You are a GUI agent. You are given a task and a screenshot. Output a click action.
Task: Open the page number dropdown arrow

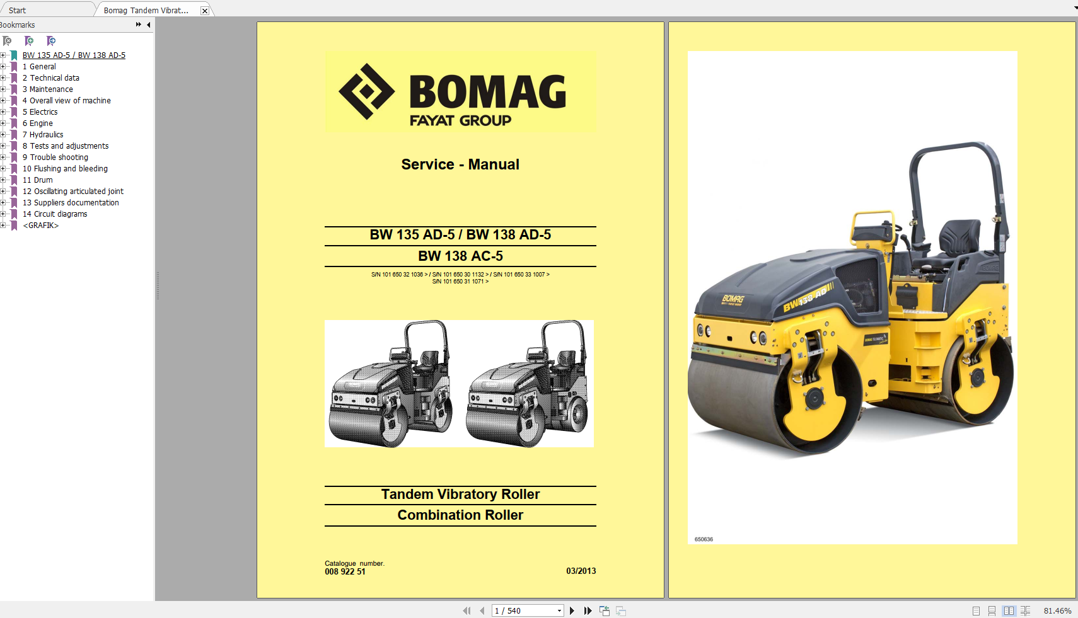coord(559,610)
